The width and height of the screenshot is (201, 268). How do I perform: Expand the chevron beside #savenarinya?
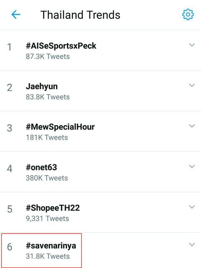tap(192, 245)
